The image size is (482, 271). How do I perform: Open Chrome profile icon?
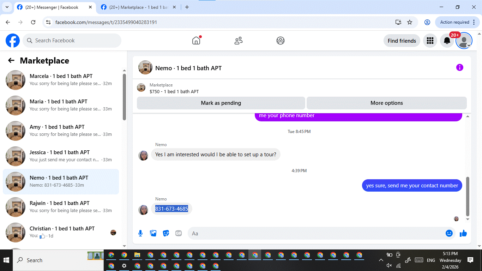coord(427,22)
